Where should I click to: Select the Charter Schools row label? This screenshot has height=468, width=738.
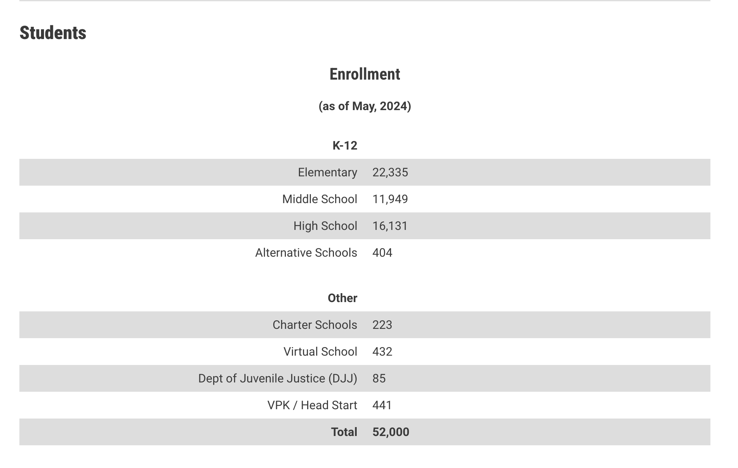315,325
